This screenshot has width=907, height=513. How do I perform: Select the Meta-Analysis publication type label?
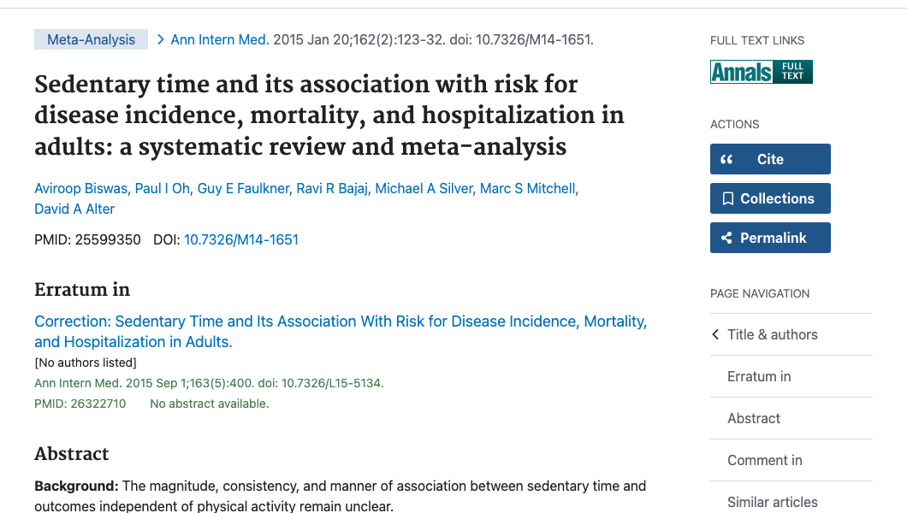pyautogui.click(x=91, y=39)
